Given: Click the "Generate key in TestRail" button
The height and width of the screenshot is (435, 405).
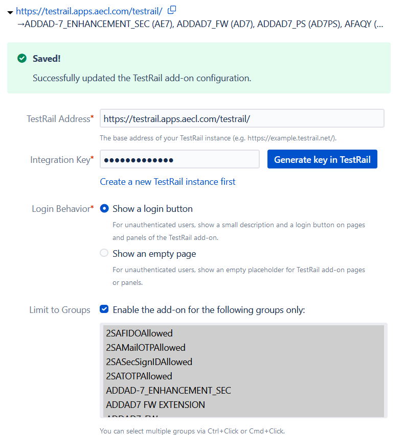Looking at the screenshot, I should coord(322,159).
